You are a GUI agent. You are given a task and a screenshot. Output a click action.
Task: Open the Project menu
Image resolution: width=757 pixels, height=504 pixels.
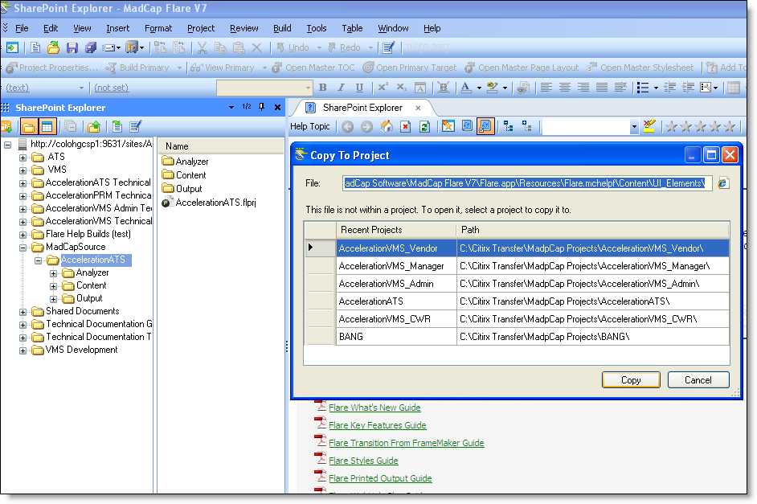201,28
